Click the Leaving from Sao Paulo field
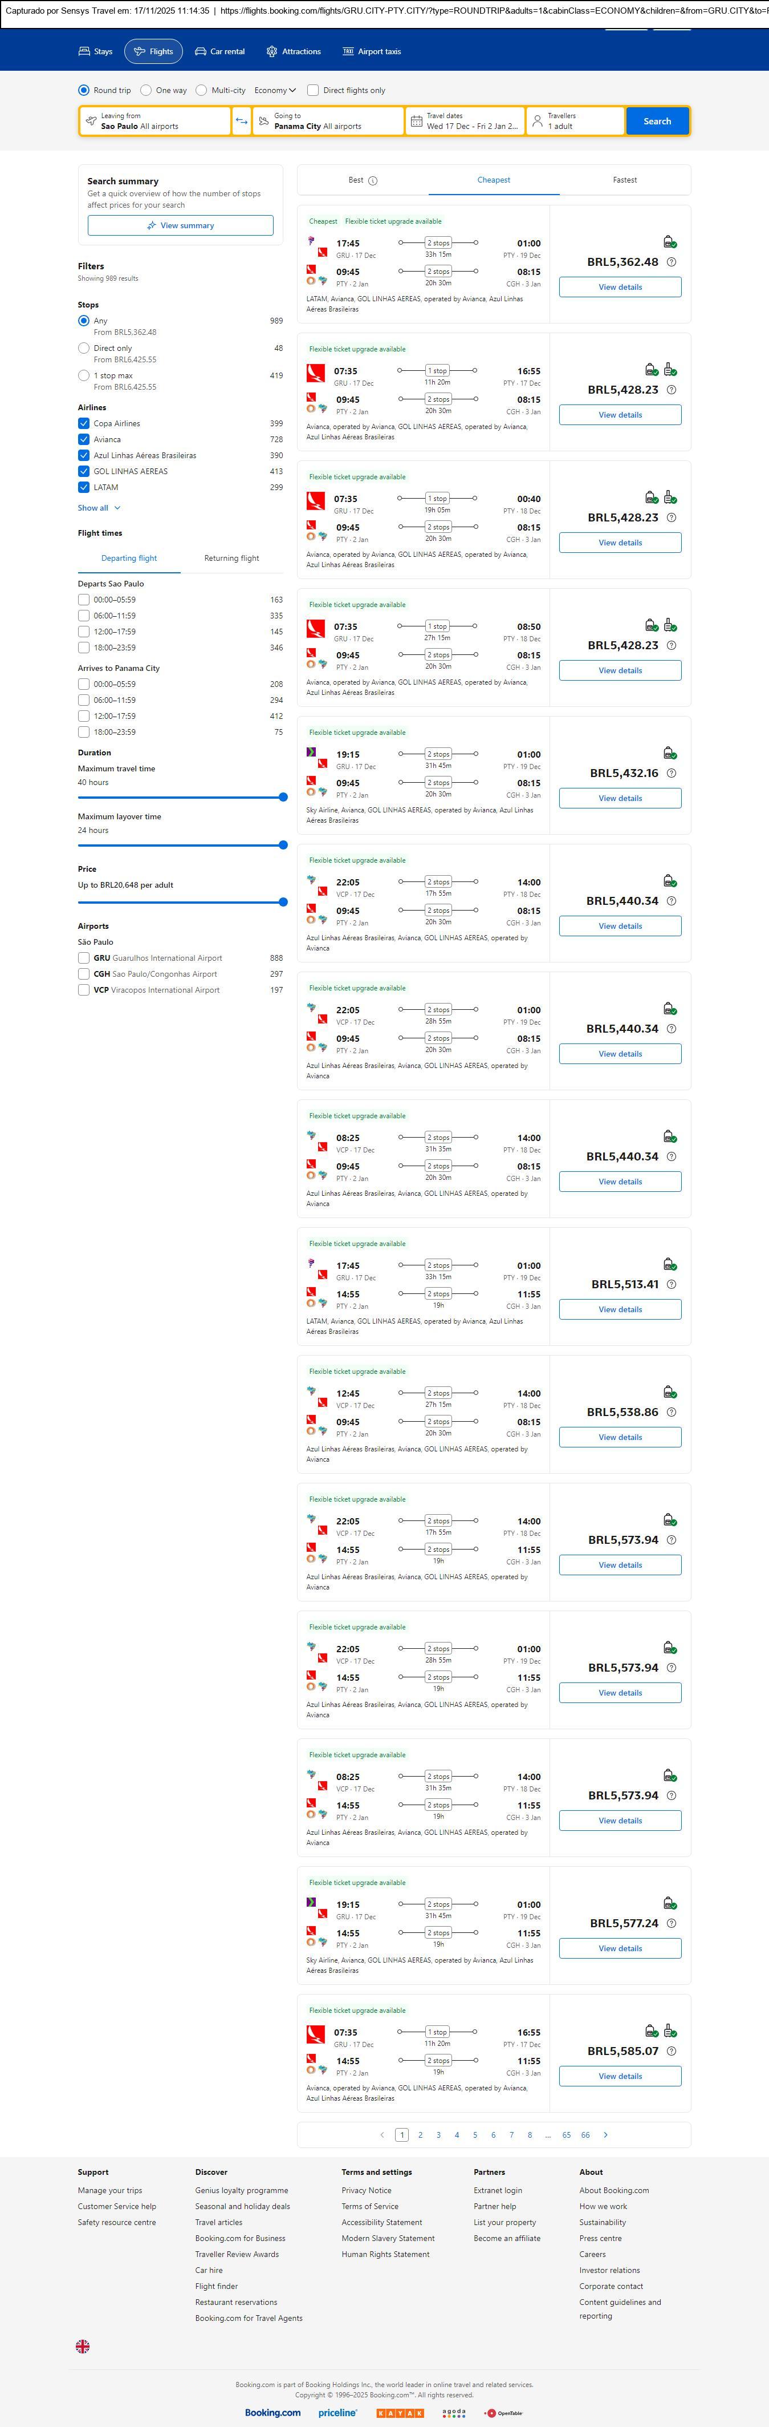This screenshot has height=2427, width=769. click(155, 120)
